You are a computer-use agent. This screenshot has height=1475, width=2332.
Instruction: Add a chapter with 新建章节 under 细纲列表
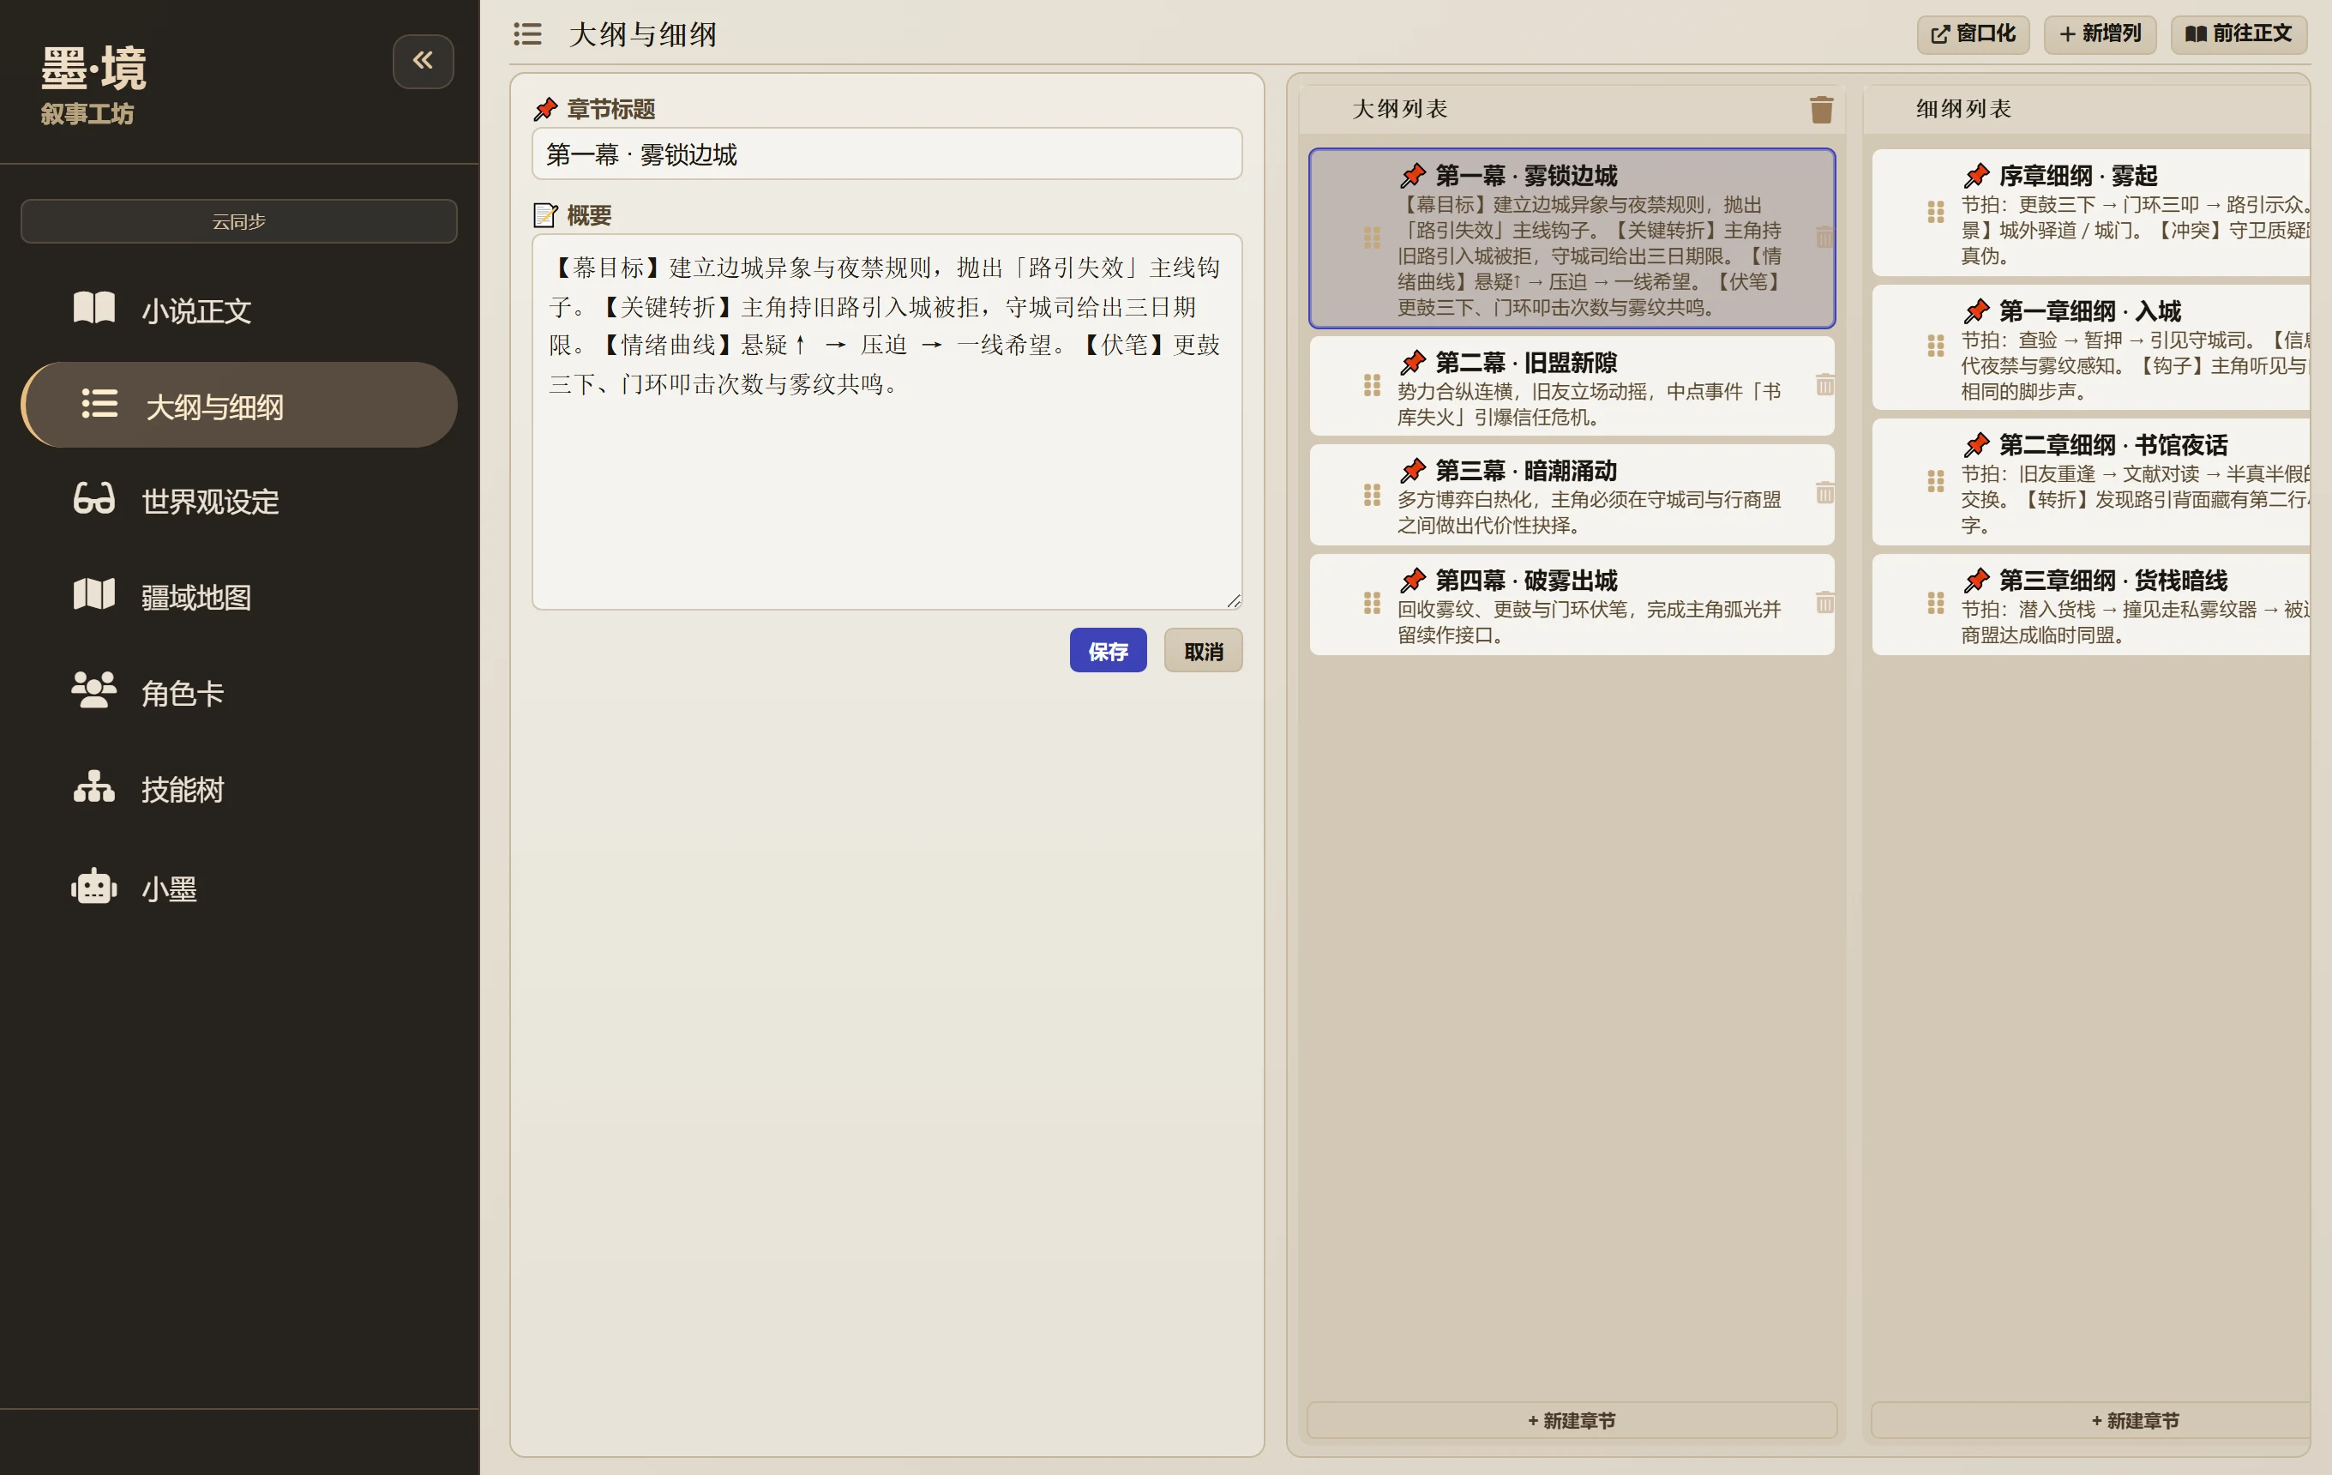click(2092, 1421)
